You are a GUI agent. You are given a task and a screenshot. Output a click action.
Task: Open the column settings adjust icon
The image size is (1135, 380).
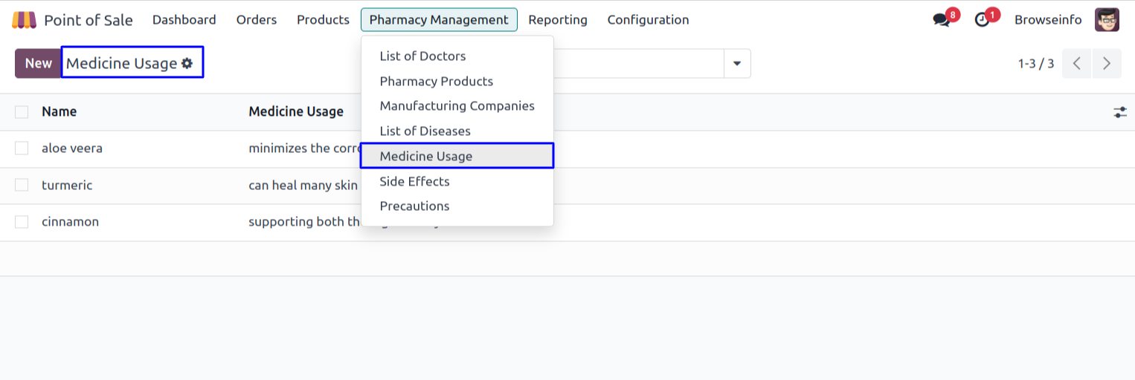[x=1119, y=112]
